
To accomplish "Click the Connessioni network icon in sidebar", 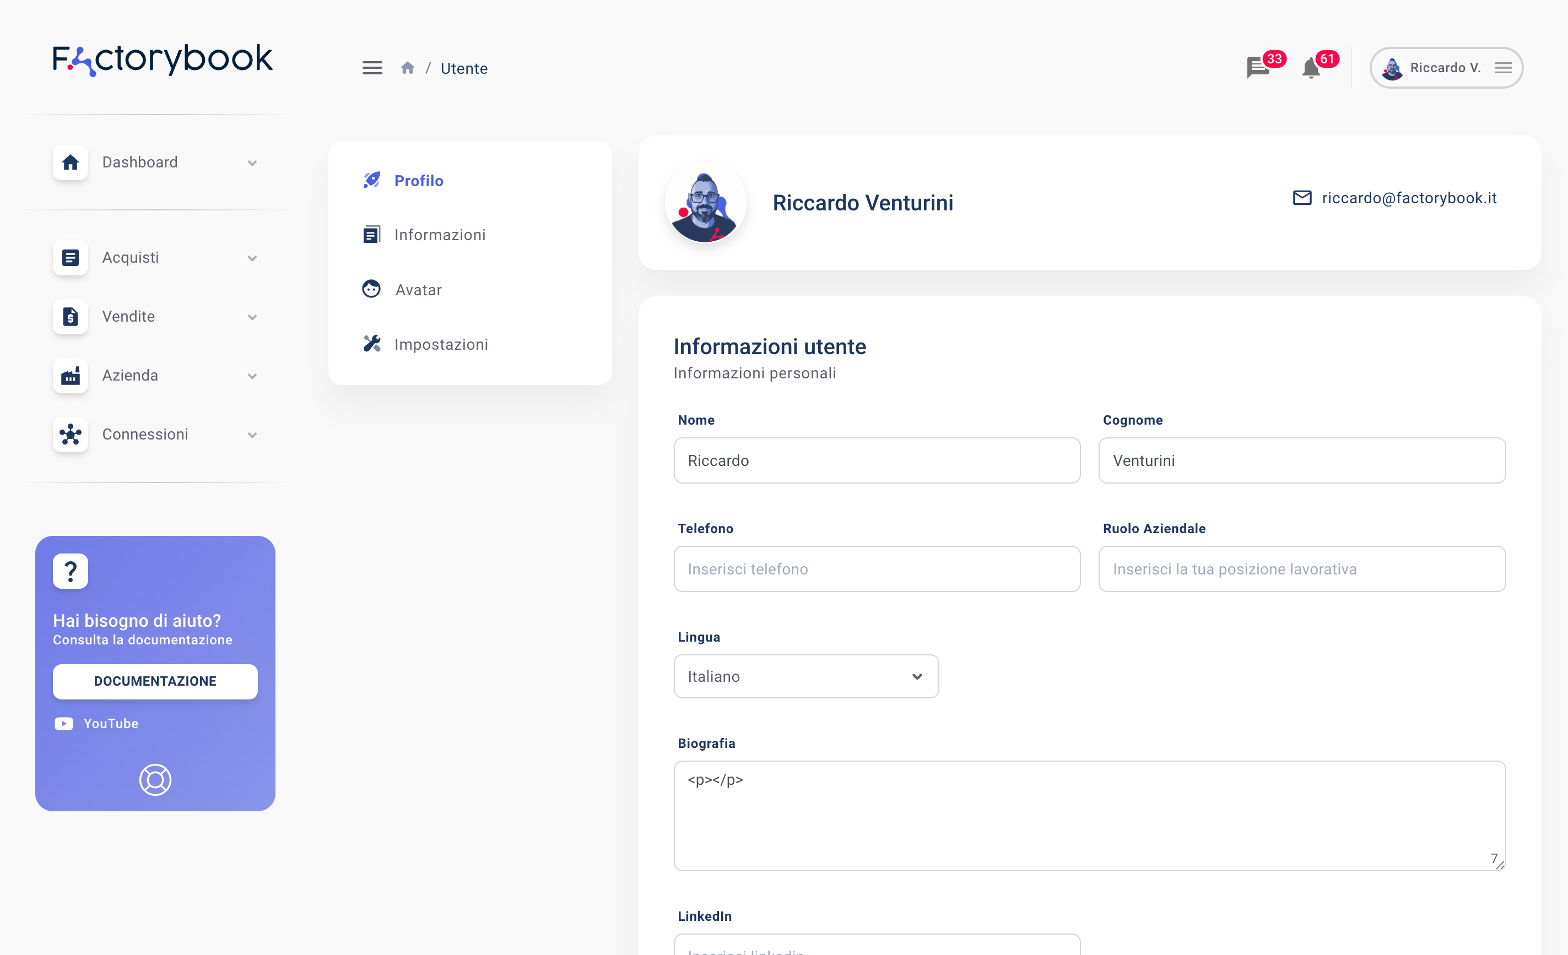I will (71, 435).
